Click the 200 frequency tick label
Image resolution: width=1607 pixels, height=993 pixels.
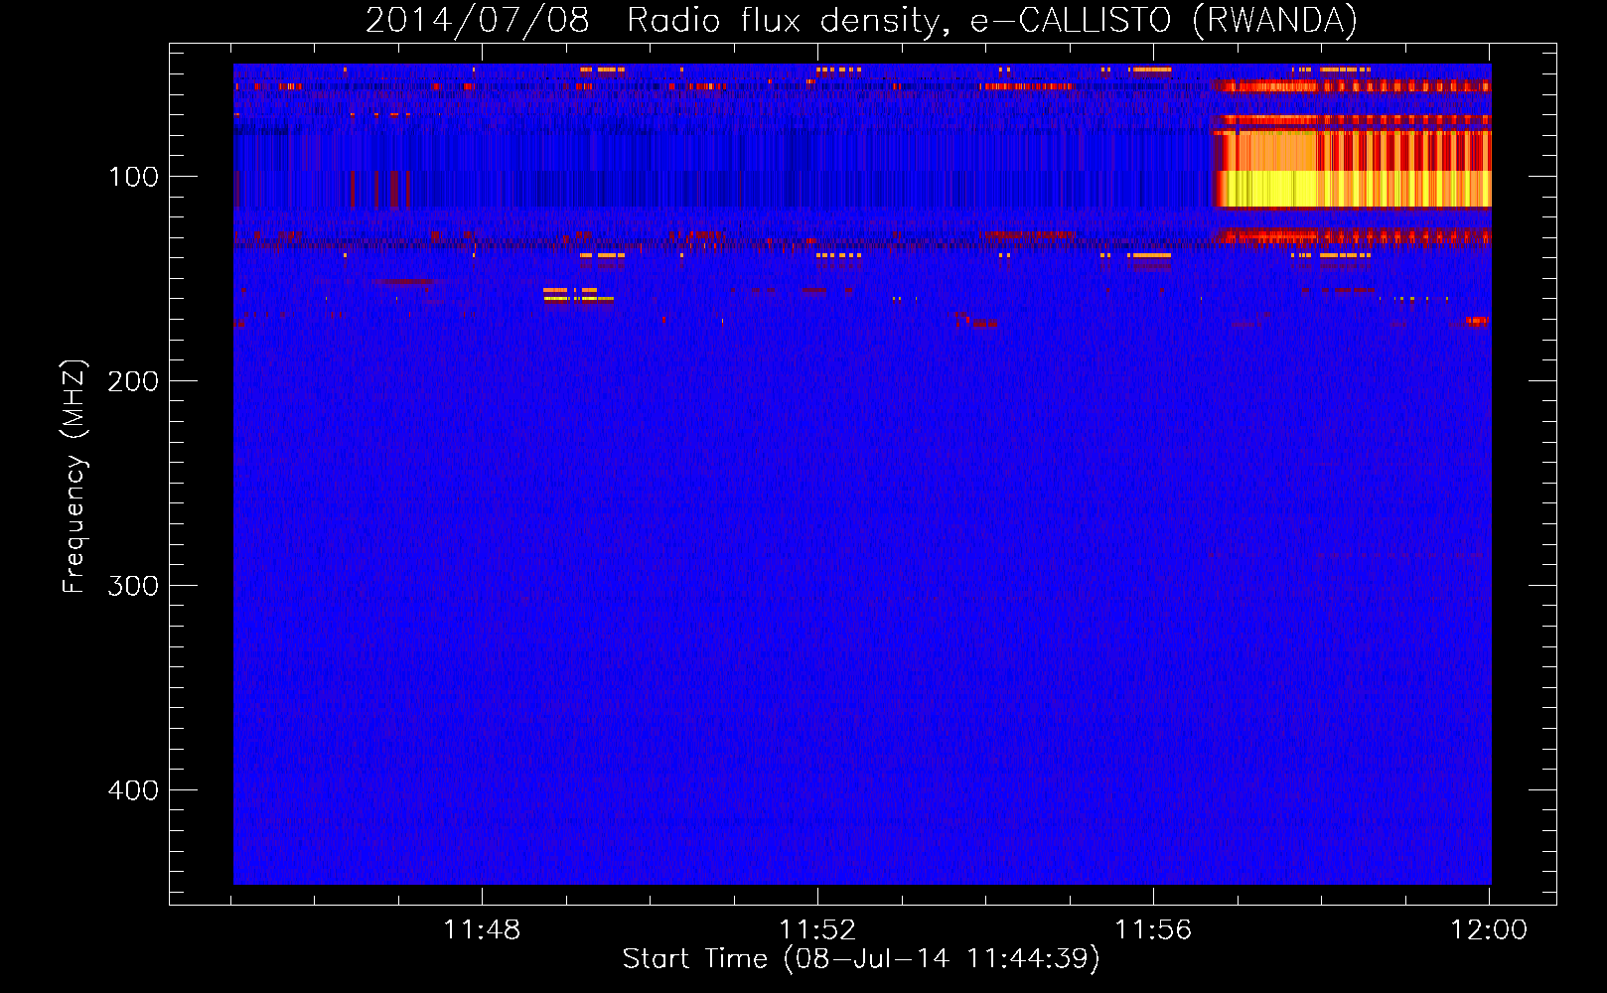[132, 381]
